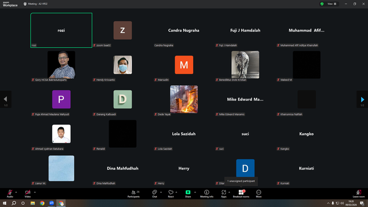Screen dimensions: 368x207
Task: Click the blue D avatar tile
Action: coord(246,168)
